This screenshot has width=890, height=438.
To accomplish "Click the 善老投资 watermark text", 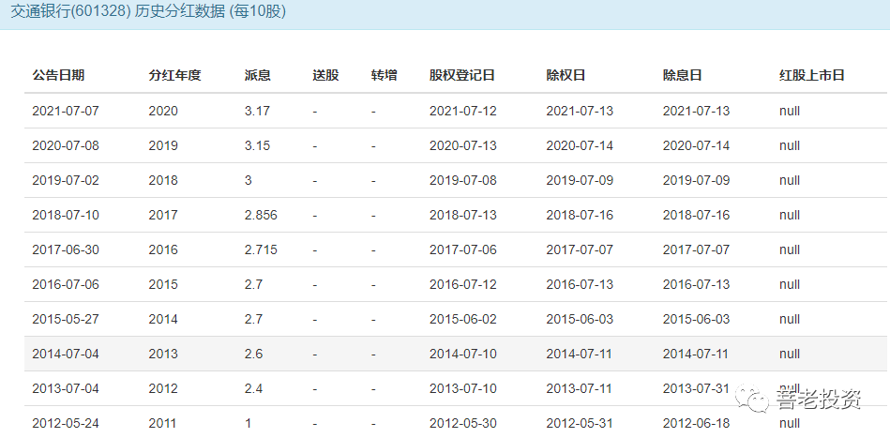I will click(x=817, y=399).
